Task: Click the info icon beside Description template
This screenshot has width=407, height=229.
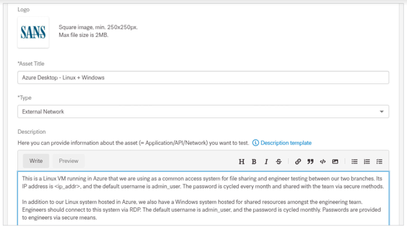Action: pos(256,143)
